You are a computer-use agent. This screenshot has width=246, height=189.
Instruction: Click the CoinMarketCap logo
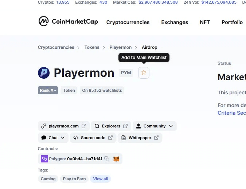68,21
